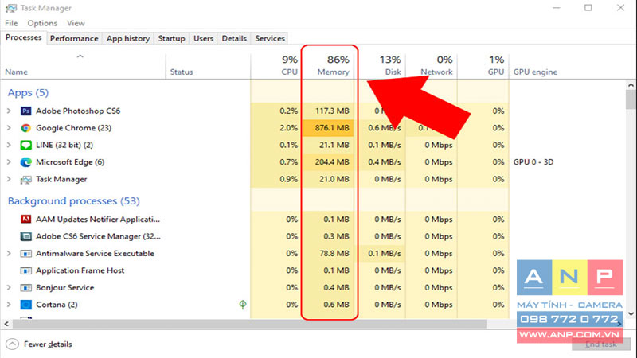Screen dimensions: 637x358
Task: Select Microsoft Edge's 204.4 MB memory cell
Action: 328,162
